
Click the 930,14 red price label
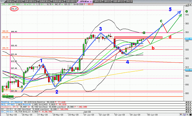(x=5, y=48)
